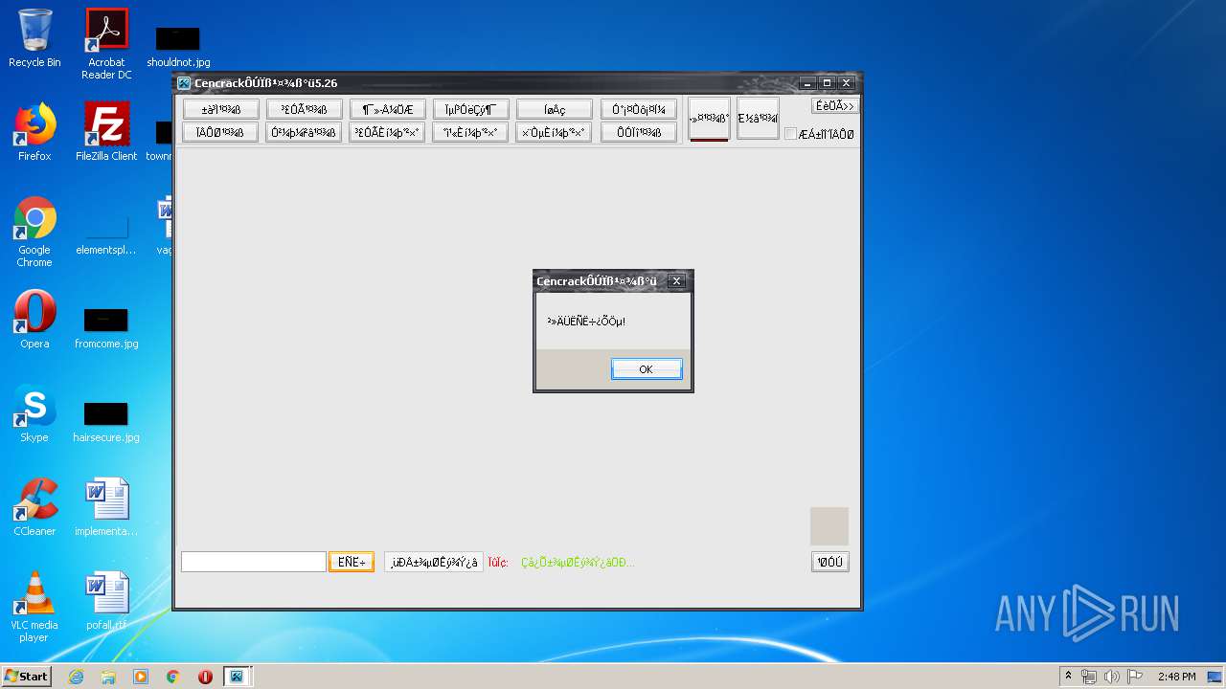Expand settings with the ÉèÖÃ>> button
Viewport: 1226px width, 689px height.
click(x=834, y=106)
